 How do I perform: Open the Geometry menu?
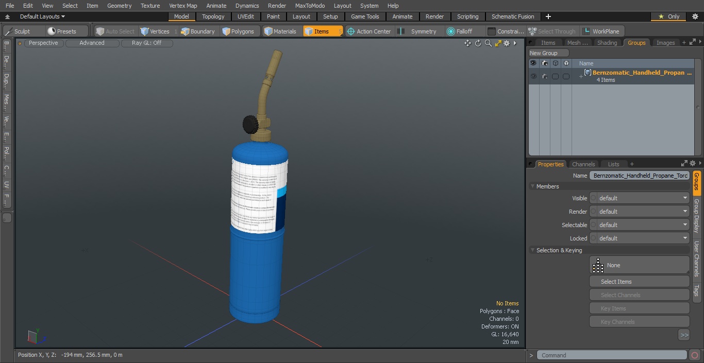point(119,6)
